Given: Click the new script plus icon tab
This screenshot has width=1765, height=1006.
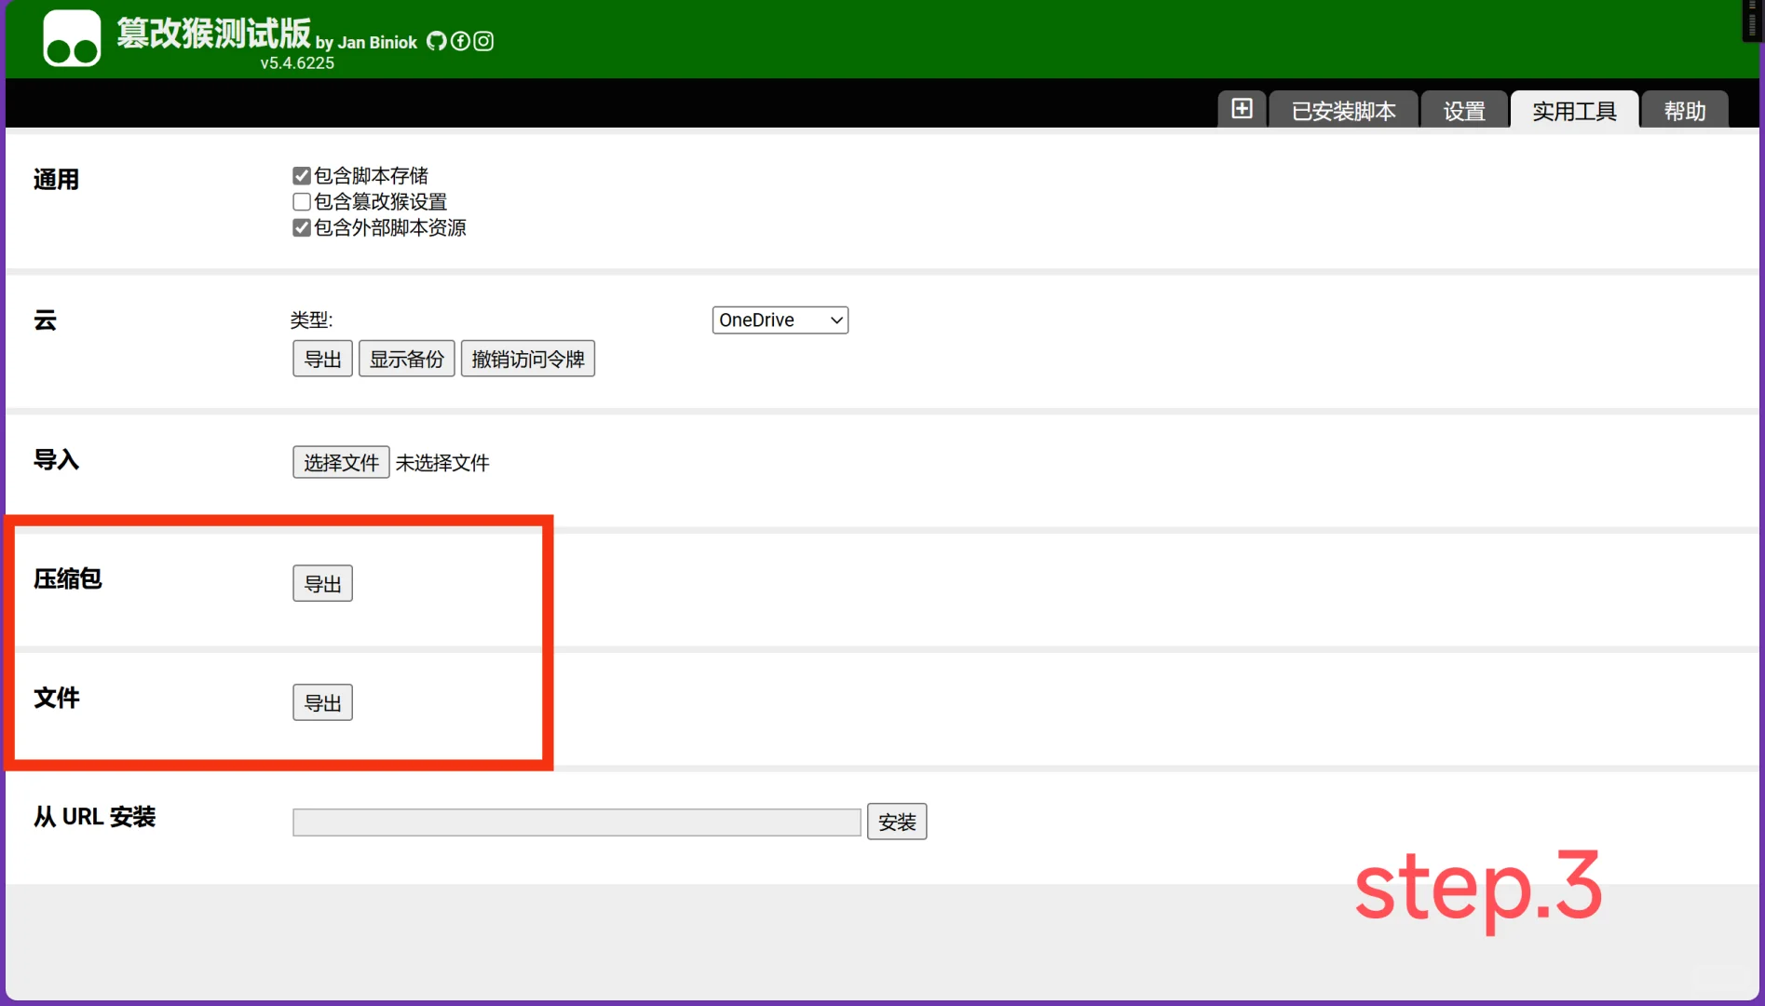Looking at the screenshot, I should click(x=1242, y=109).
